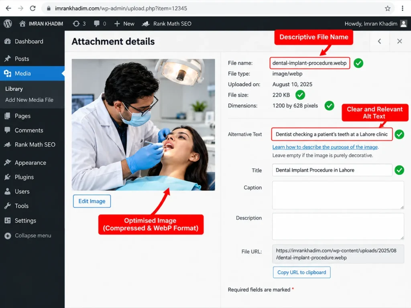Click the Title input field
This screenshot has height=308, width=411.
pyautogui.click(x=332, y=170)
